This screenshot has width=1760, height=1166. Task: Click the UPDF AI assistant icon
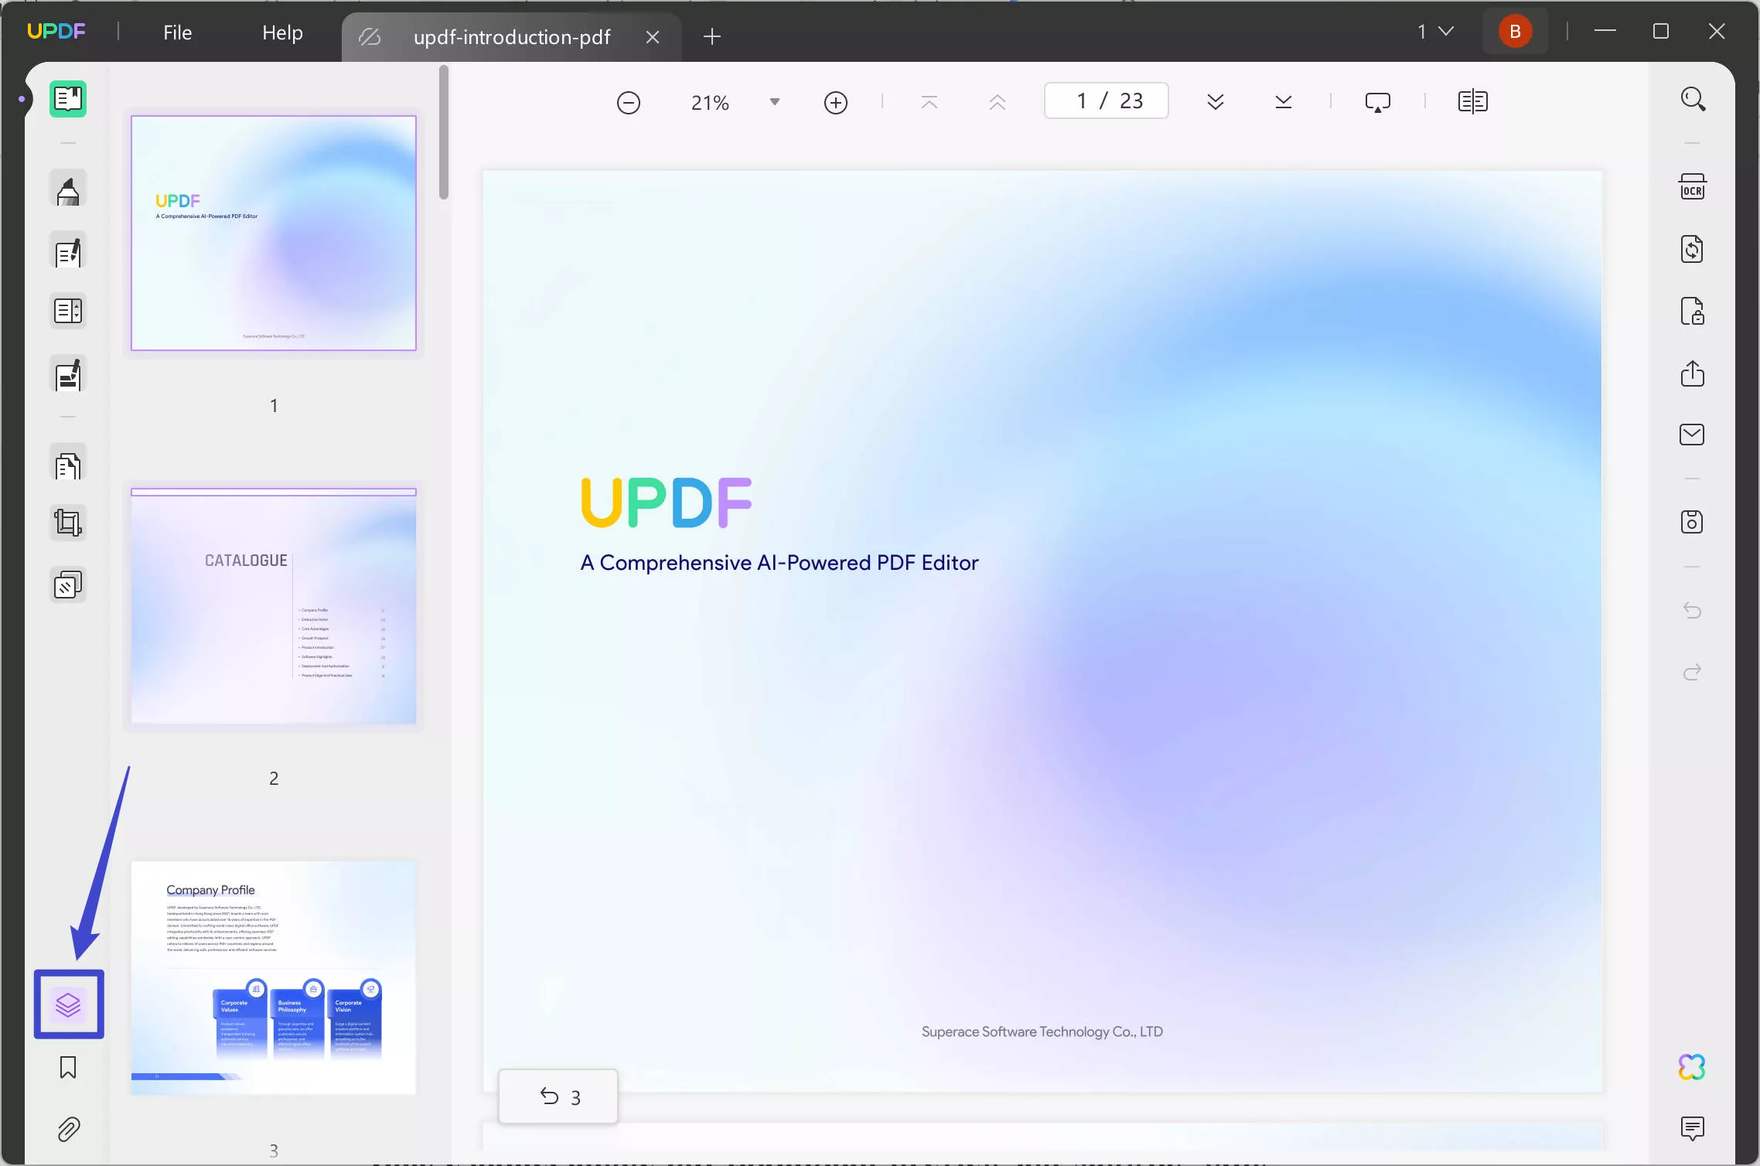tap(1693, 1067)
